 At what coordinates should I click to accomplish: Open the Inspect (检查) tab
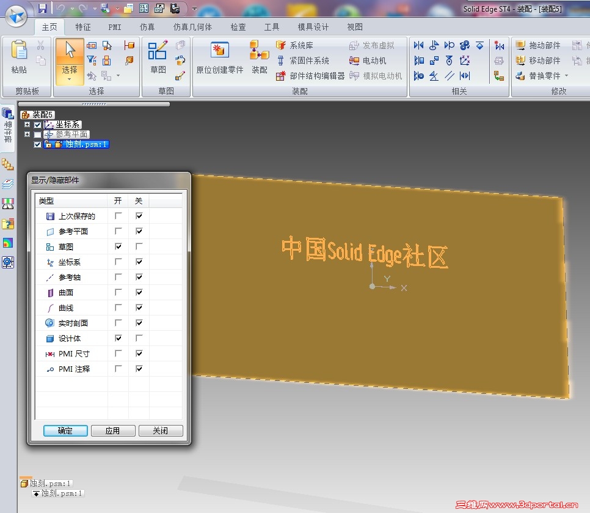click(x=238, y=27)
